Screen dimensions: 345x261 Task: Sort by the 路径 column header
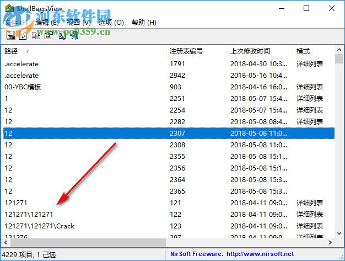pos(84,51)
